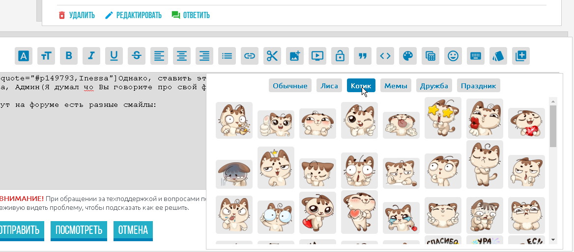This screenshot has height=252, width=574.
Task: Apply italic formatting
Action: point(91,56)
